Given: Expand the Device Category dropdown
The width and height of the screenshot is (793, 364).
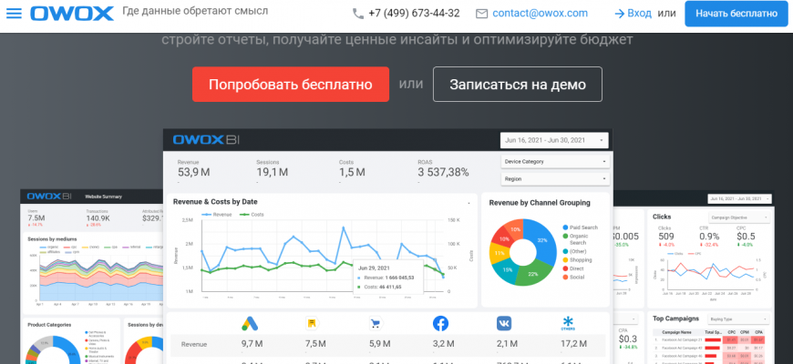Looking at the screenshot, I should tap(555, 162).
